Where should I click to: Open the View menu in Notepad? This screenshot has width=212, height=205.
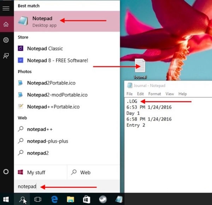coord(170,94)
